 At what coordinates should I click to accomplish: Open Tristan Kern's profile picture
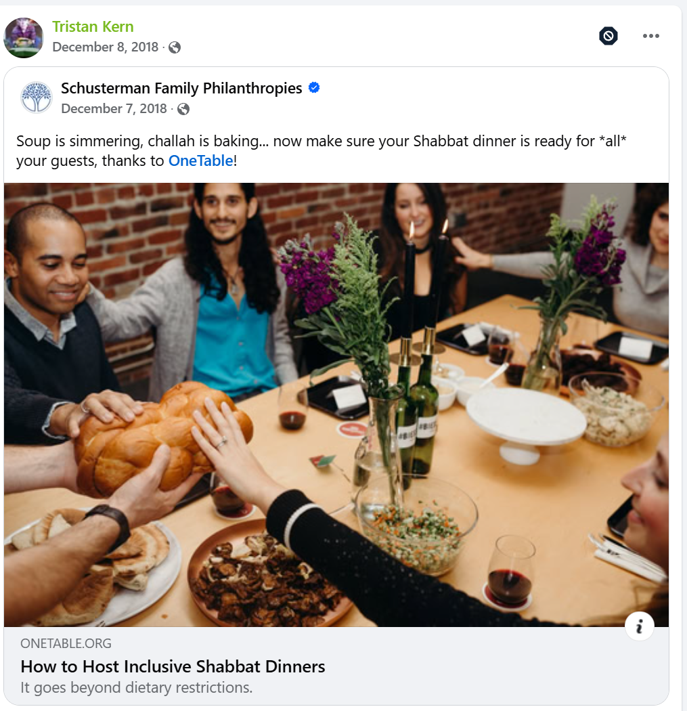coord(24,38)
